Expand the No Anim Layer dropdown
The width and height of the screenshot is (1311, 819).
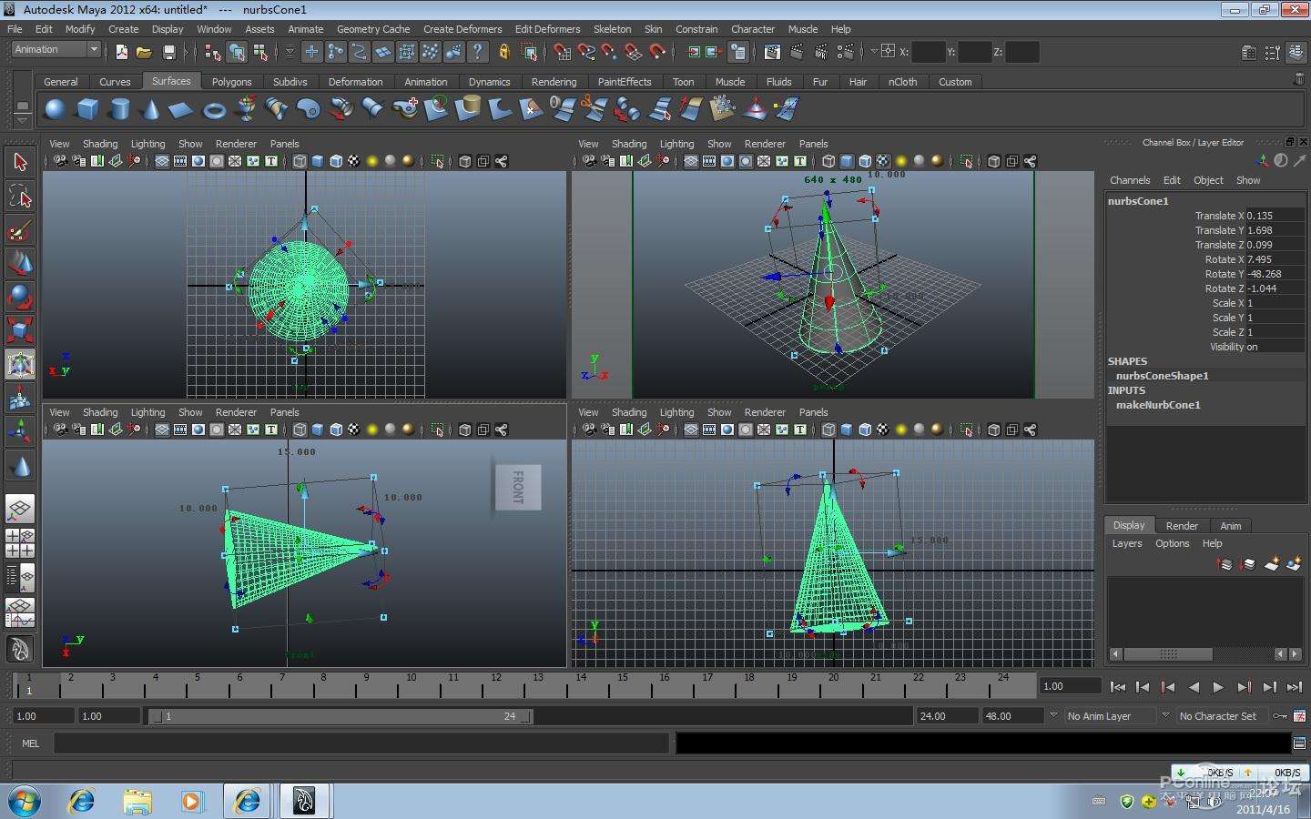(1053, 716)
